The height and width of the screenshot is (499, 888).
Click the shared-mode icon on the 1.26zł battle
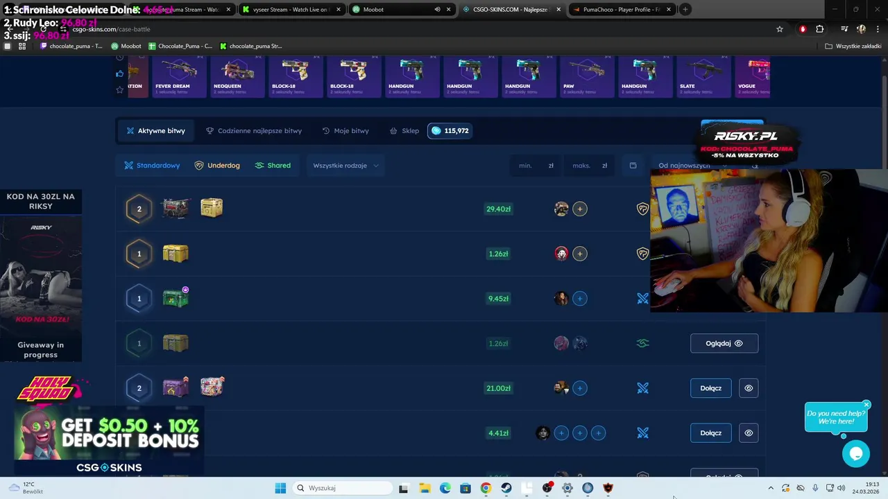(x=642, y=343)
